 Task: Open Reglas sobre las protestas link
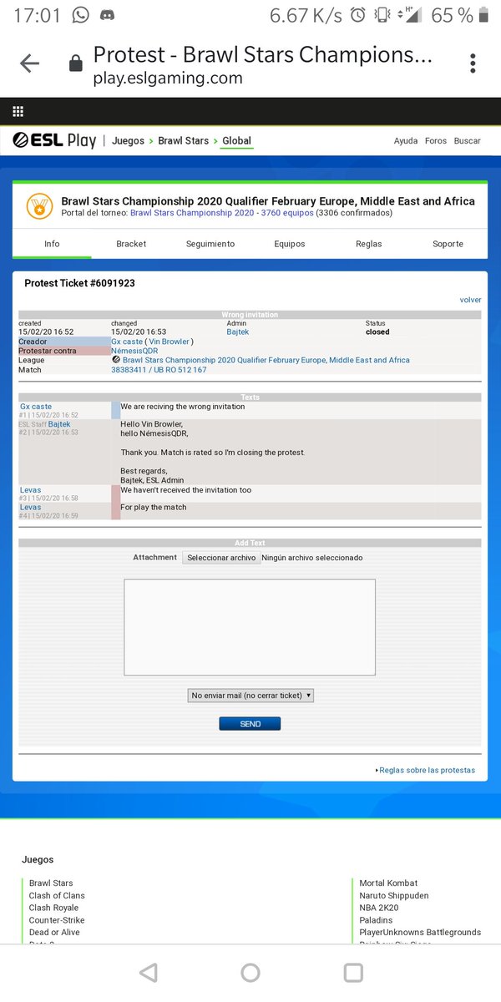tap(427, 770)
